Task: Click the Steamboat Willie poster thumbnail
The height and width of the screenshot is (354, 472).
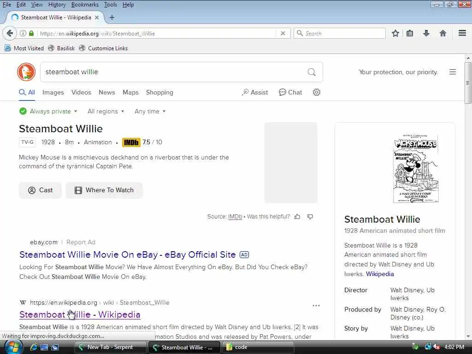Action: point(416,169)
